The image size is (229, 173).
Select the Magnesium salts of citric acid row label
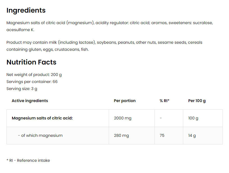[x=42, y=118]
